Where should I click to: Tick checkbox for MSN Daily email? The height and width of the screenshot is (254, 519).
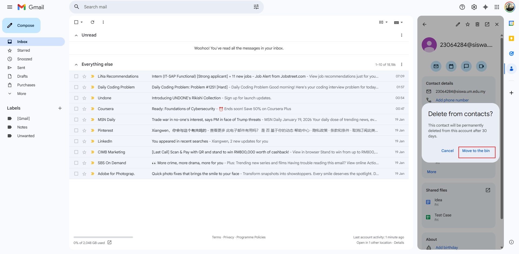tap(76, 120)
